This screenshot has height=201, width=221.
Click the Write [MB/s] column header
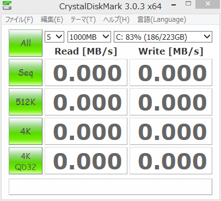click(x=171, y=51)
